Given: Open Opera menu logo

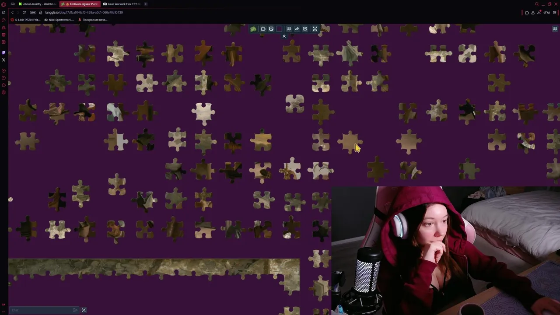Looking at the screenshot, I should [3, 4].
